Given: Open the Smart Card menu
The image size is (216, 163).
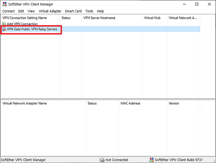Looking at the screenshot, I should tap(73, 11).
